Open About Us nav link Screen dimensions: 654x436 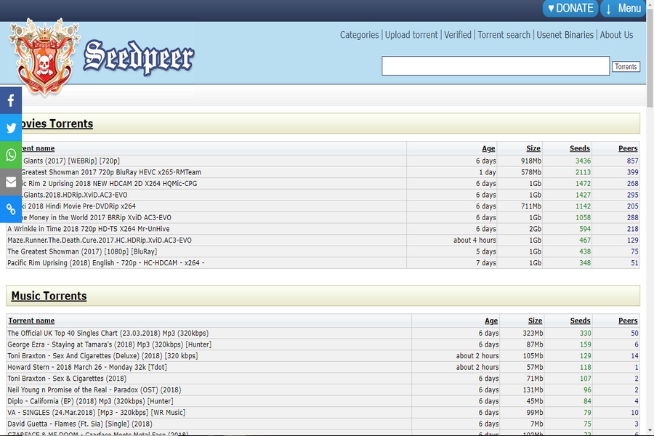click(616, 35)
